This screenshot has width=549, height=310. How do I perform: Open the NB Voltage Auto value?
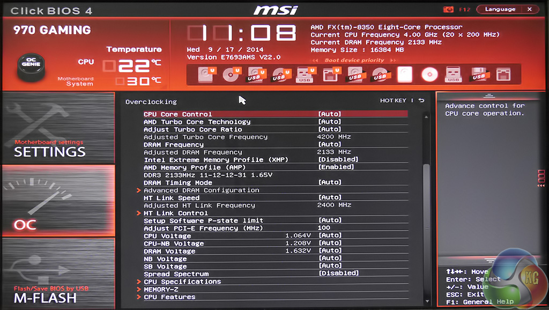point(330,258)
